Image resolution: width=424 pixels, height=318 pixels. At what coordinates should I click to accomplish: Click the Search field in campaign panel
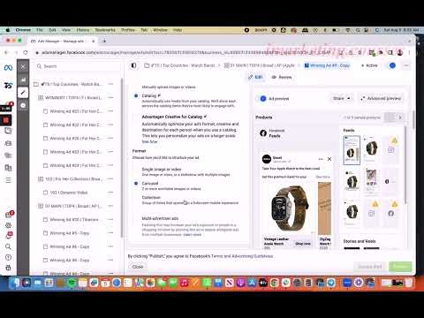coord(77,66)
